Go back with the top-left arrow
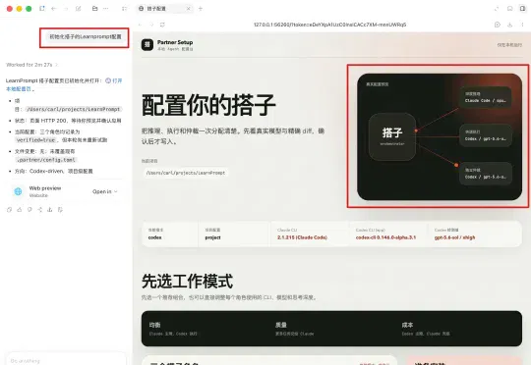The image size is (531, 365). (x=53, y=9)
